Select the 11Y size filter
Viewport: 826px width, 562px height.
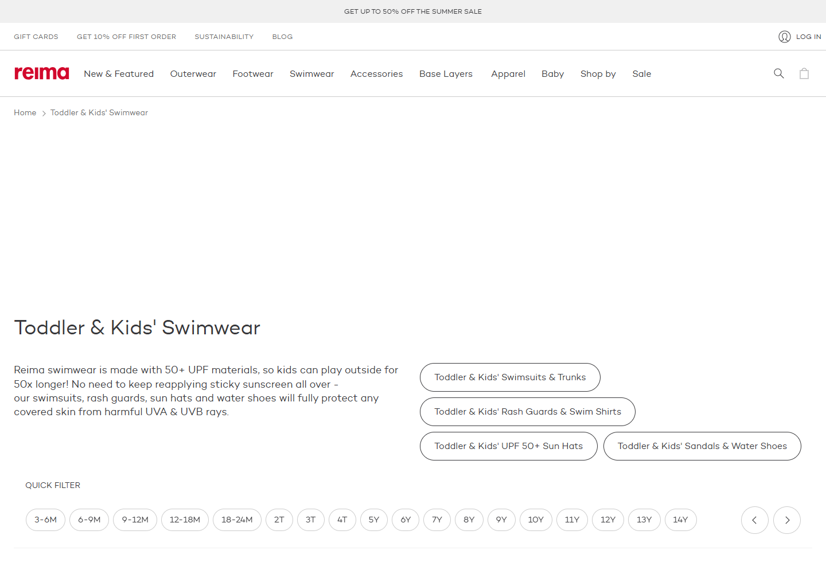[x=572, y=520]
